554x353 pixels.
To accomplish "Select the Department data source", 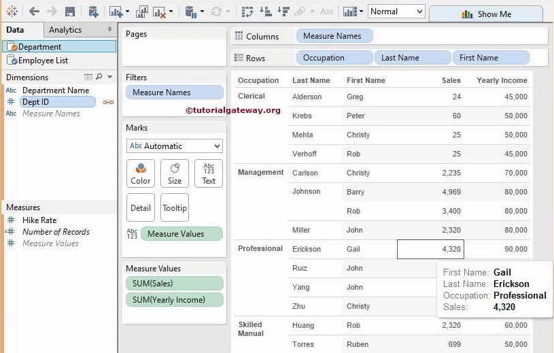I will pyautogui.click(x=59, y=47).
